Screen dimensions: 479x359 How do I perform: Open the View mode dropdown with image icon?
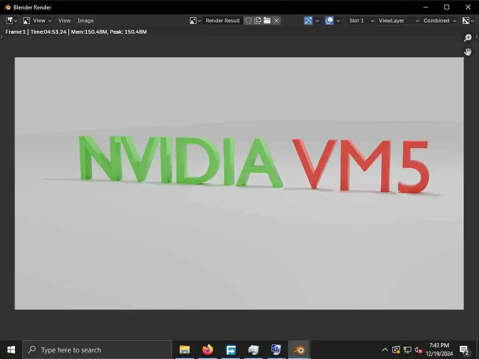click(37, 21)
